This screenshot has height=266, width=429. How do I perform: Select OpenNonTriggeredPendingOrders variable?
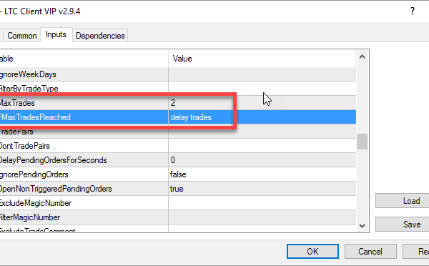click(56, 189)
